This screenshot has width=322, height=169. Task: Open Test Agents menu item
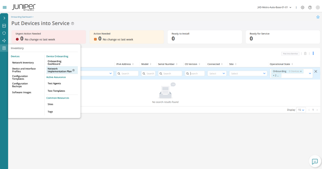coord(54,83)
